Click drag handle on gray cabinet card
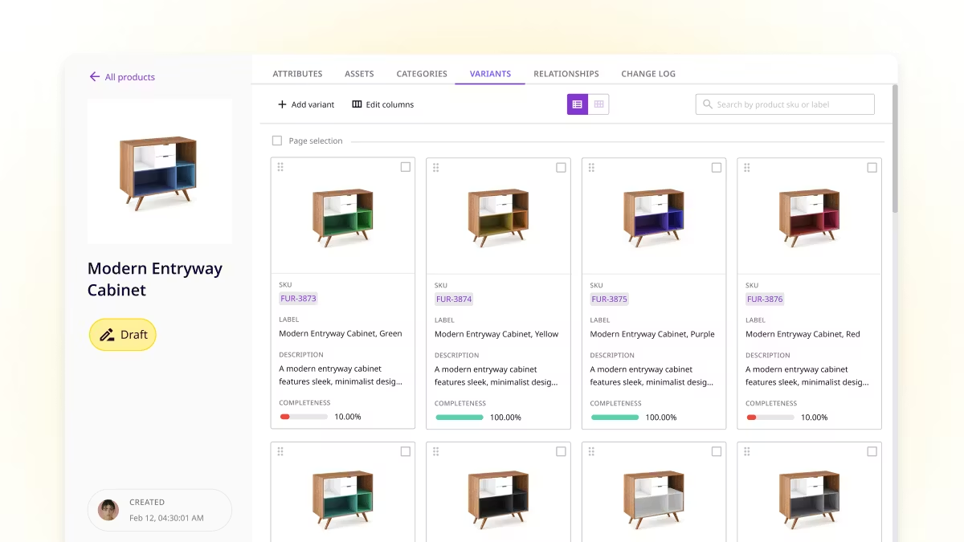 (x=747, y=451)
